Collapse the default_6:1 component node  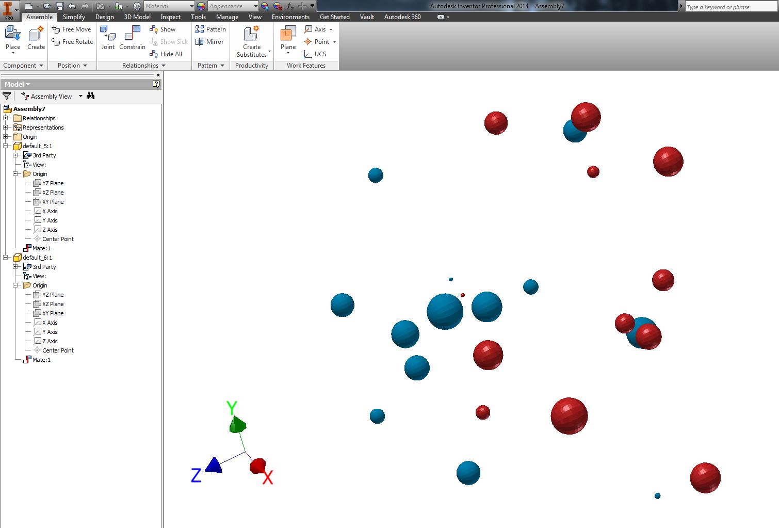click(6, 258)
